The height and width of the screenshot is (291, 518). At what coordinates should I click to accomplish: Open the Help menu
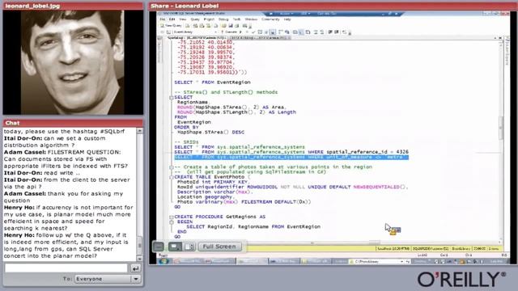287,19
